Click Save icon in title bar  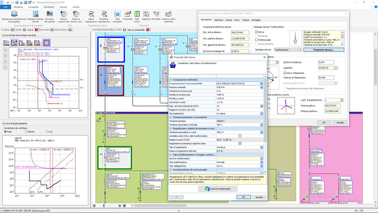coord(17,2)
